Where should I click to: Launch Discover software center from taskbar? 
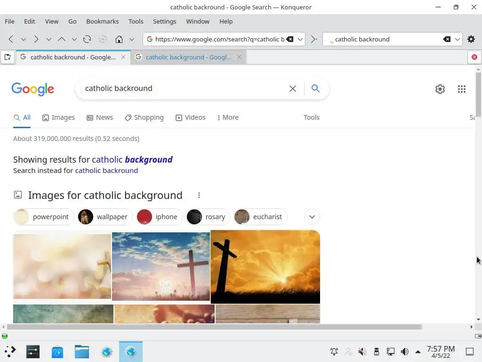click(x=57, y=352)
